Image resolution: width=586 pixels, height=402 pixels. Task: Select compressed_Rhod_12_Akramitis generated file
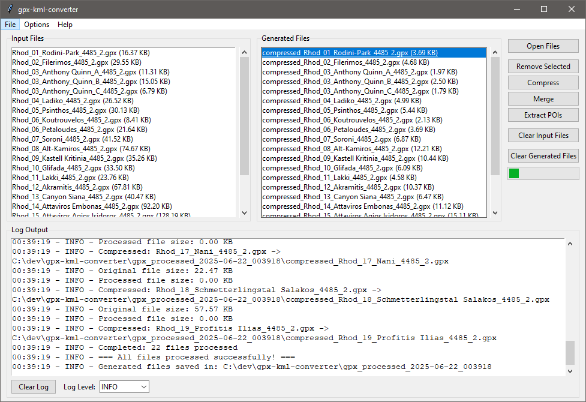point(374,187)
